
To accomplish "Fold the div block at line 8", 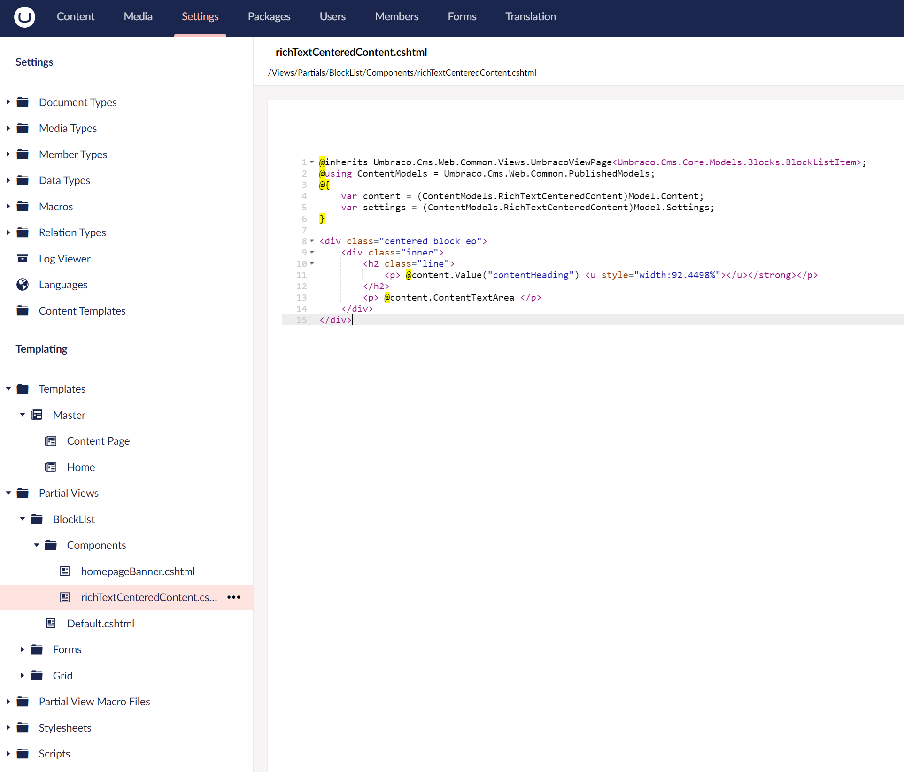I will [312, 241].
